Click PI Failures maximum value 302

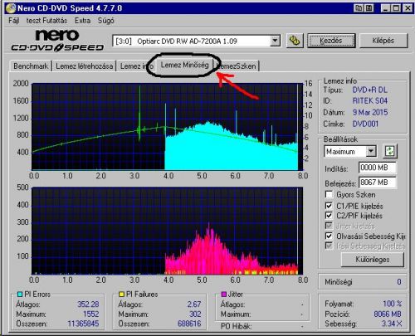click(x=195, y=314)
